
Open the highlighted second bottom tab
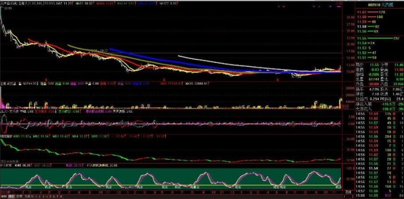pos(11,196)
